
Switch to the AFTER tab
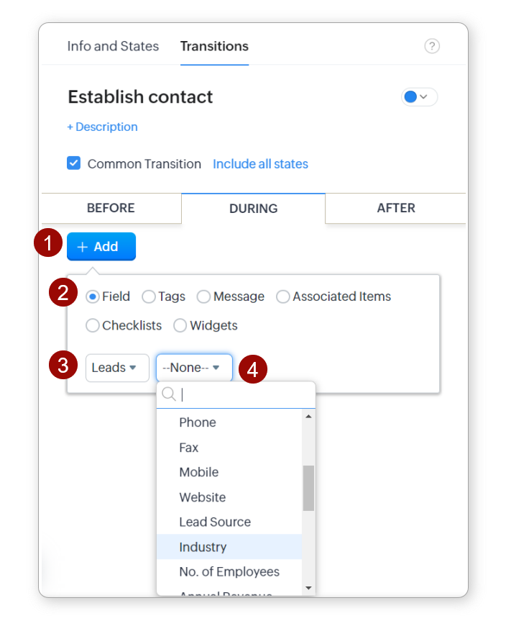396,208
